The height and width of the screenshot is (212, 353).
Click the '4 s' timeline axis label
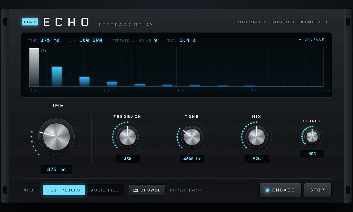point(328,90)
